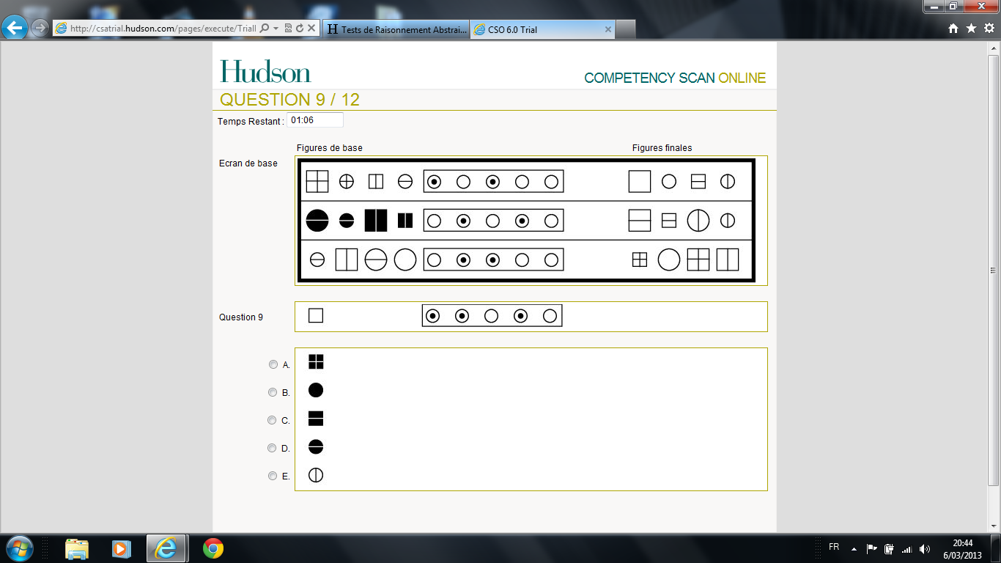The image size is (1001, 563).
Task: Show hidden system tray icons arrow
Action: coord(854,548)
